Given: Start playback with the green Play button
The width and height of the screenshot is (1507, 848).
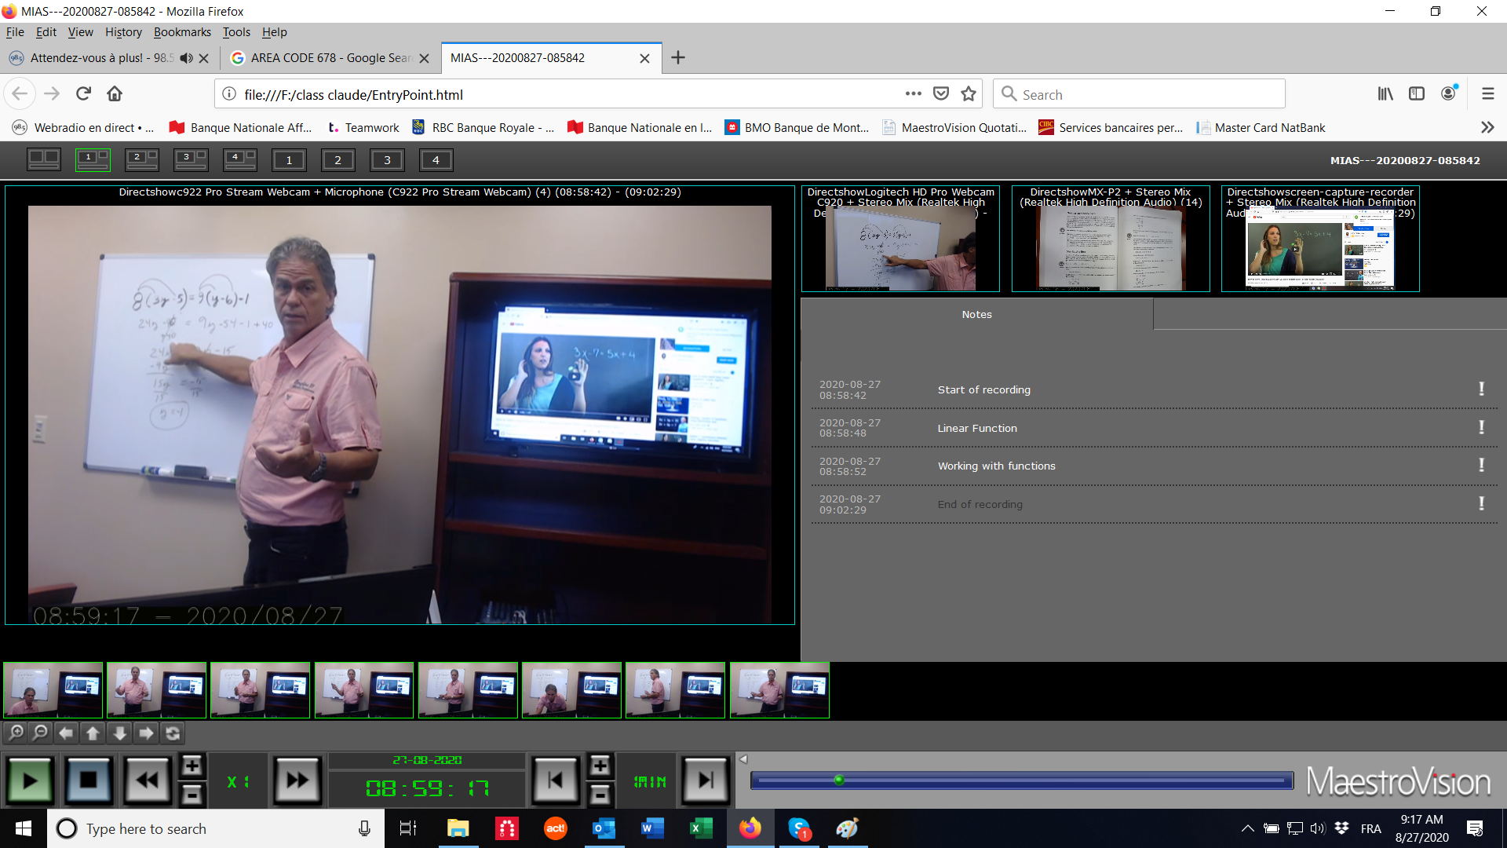Looking at the screenshot, I should (x=30, y=780).
